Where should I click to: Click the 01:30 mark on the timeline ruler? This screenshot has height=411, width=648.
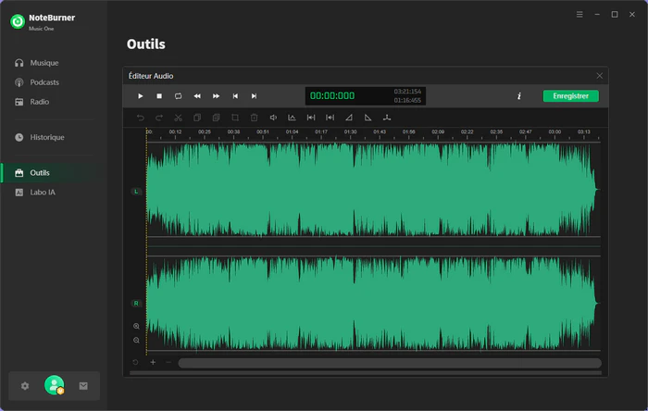(x=351, y=133)
